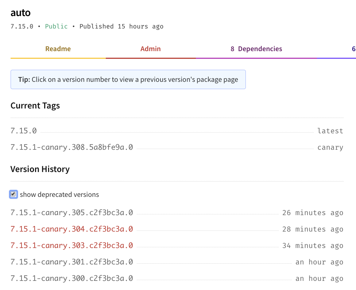Image resolution: width=356 pixels, height=290 pixels.
Task: Click the Version History heading
Action: (40, 169)
